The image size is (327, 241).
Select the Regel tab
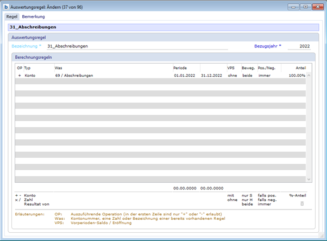11,17
